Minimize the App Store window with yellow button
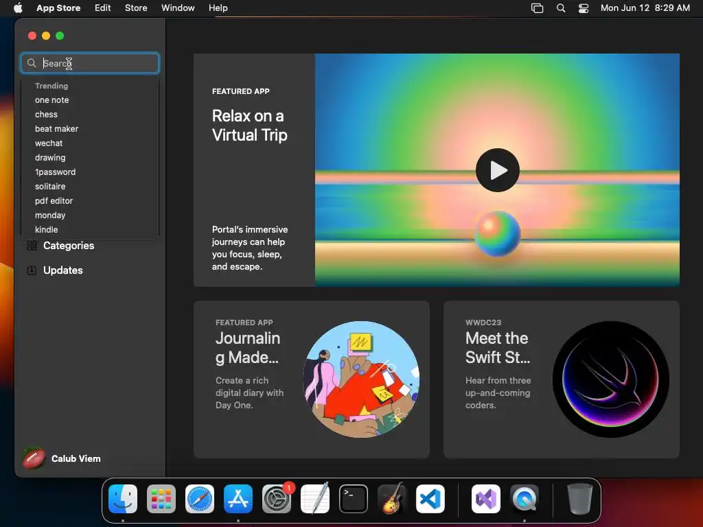The height and width of the screenshot is (527, 703). (x=46, y=36)
